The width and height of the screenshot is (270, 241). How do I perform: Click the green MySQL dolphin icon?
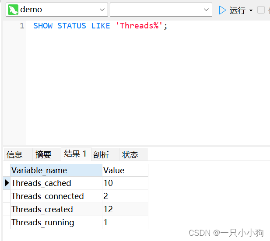tap(13, 10)
